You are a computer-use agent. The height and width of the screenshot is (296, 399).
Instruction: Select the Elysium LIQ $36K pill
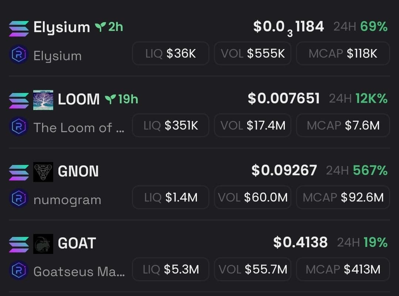tap(170, 54)
